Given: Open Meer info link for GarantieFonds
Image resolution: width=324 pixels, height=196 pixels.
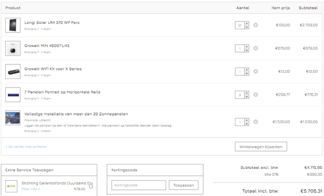Looking at the screenshot, I should (x=31, y=189).
